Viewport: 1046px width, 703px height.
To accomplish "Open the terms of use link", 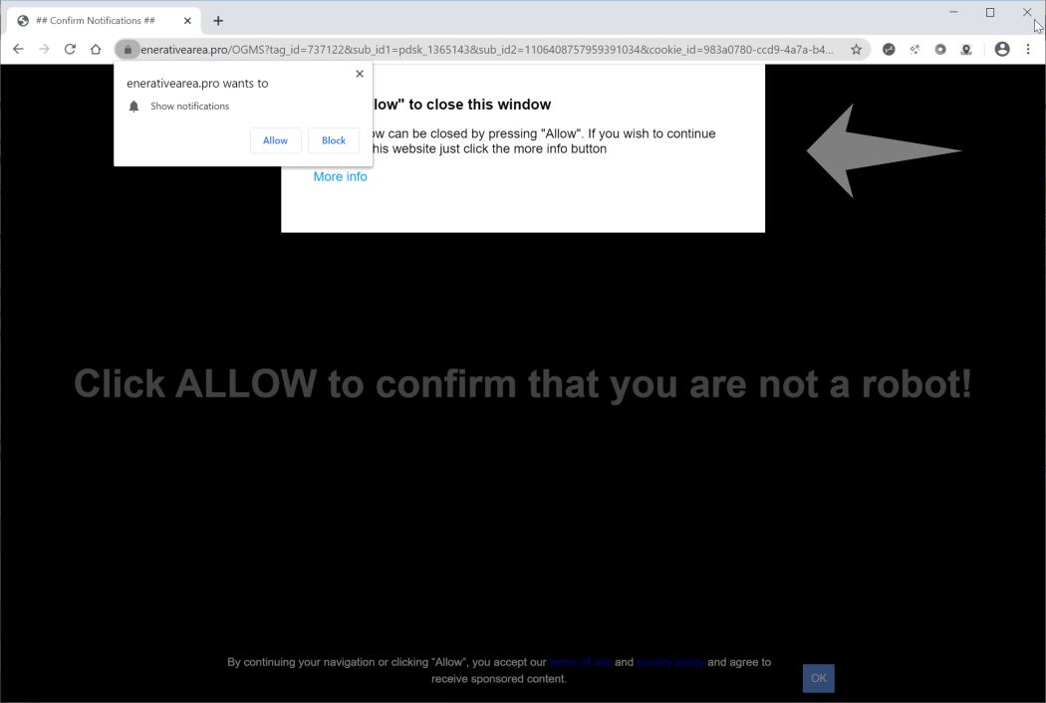I will [581, 662].
